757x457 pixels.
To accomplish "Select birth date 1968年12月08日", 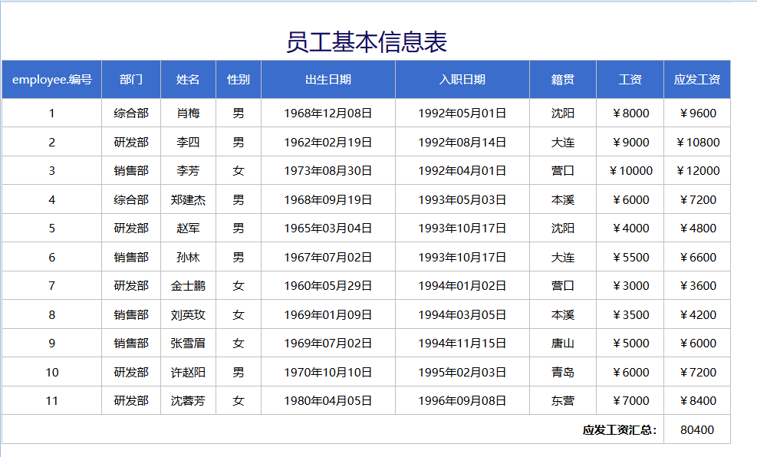I will point(327,113).
